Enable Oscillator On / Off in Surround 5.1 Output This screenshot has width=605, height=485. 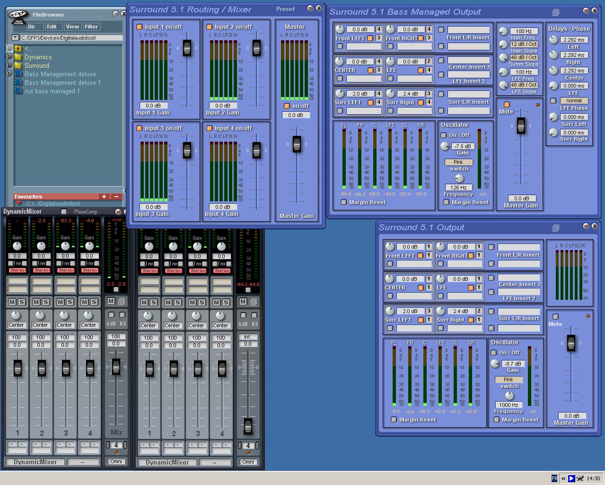(494, 353)
